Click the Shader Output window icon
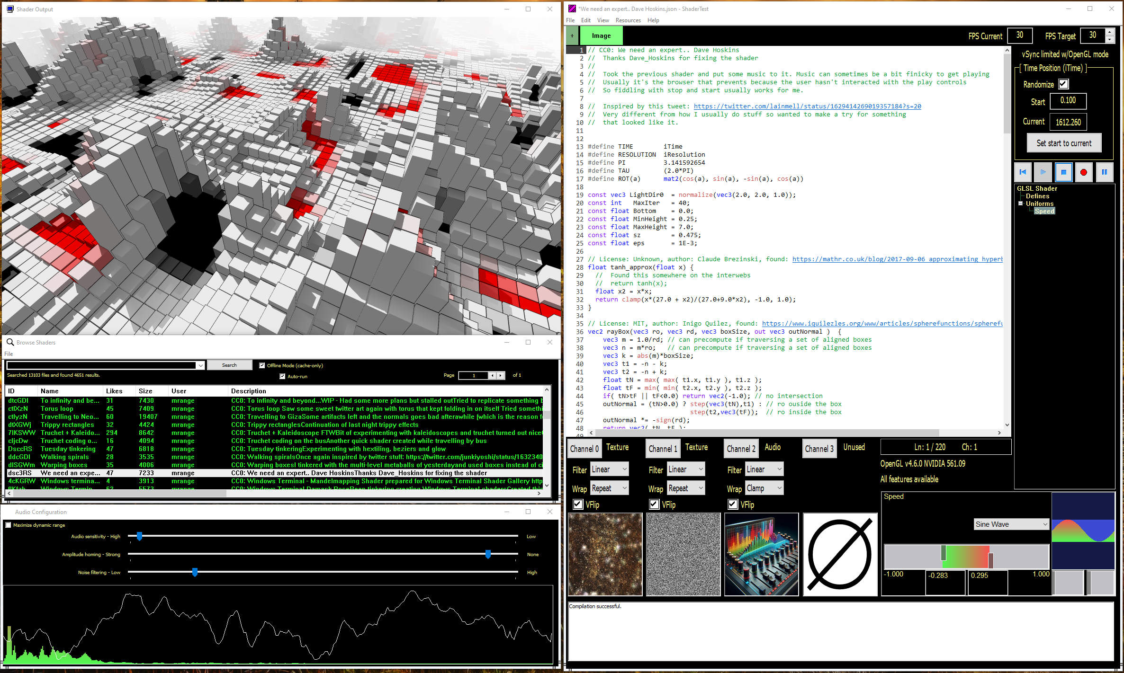The image size is (1124, 673). (10, 9)
